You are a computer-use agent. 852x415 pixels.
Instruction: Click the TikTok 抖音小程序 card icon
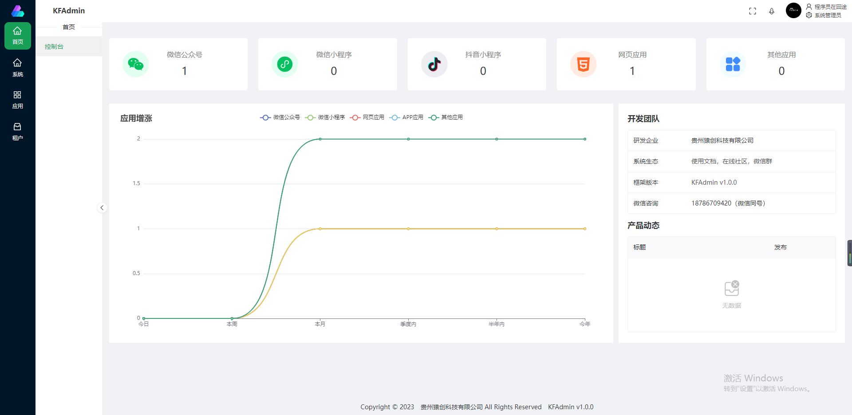tap(434, 64)
